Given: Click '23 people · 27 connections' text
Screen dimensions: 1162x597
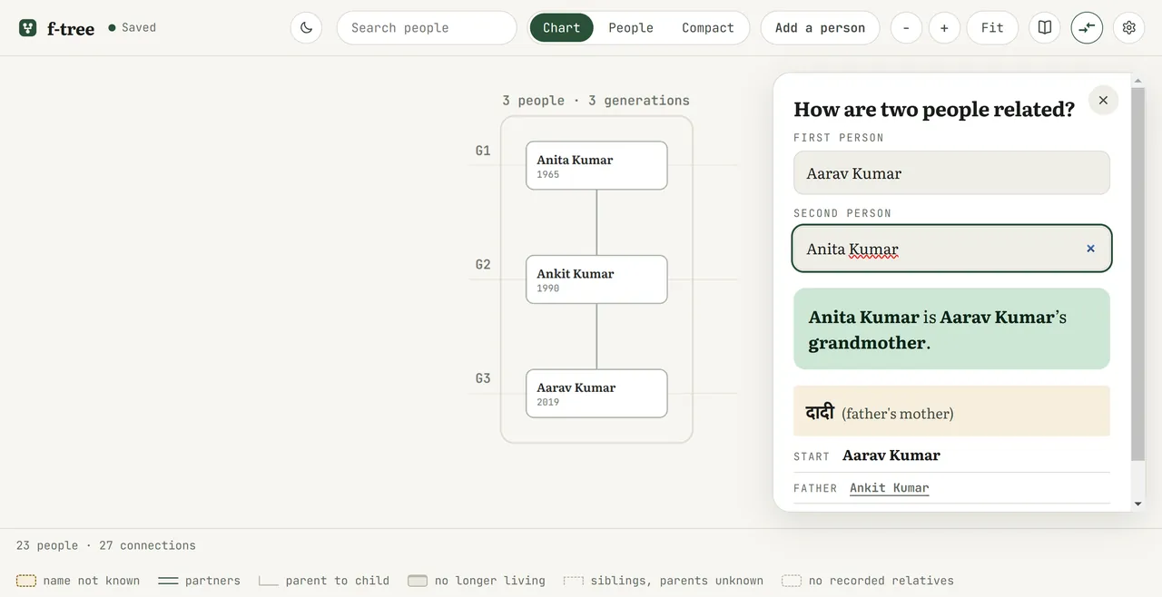Looking at the screenshot, I should point(106,545).
